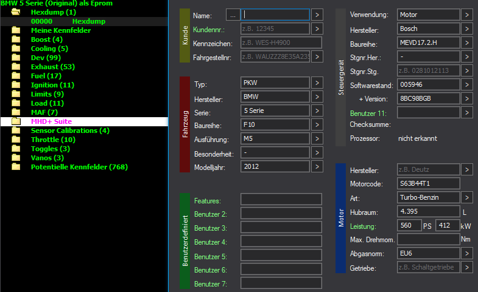The width and height of the screenshot is (478, 292).
Task: Open arrow next to Softwarestand 005946
Action: coord(466,85)
